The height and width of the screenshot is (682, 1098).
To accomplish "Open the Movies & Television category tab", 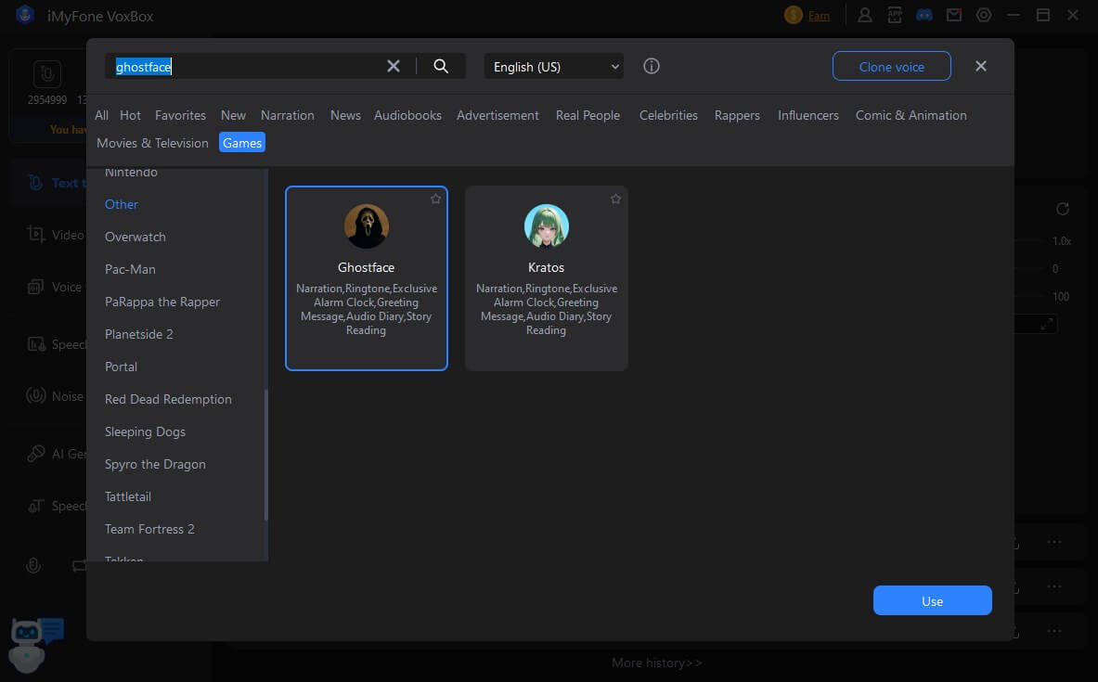I will 152,143.
